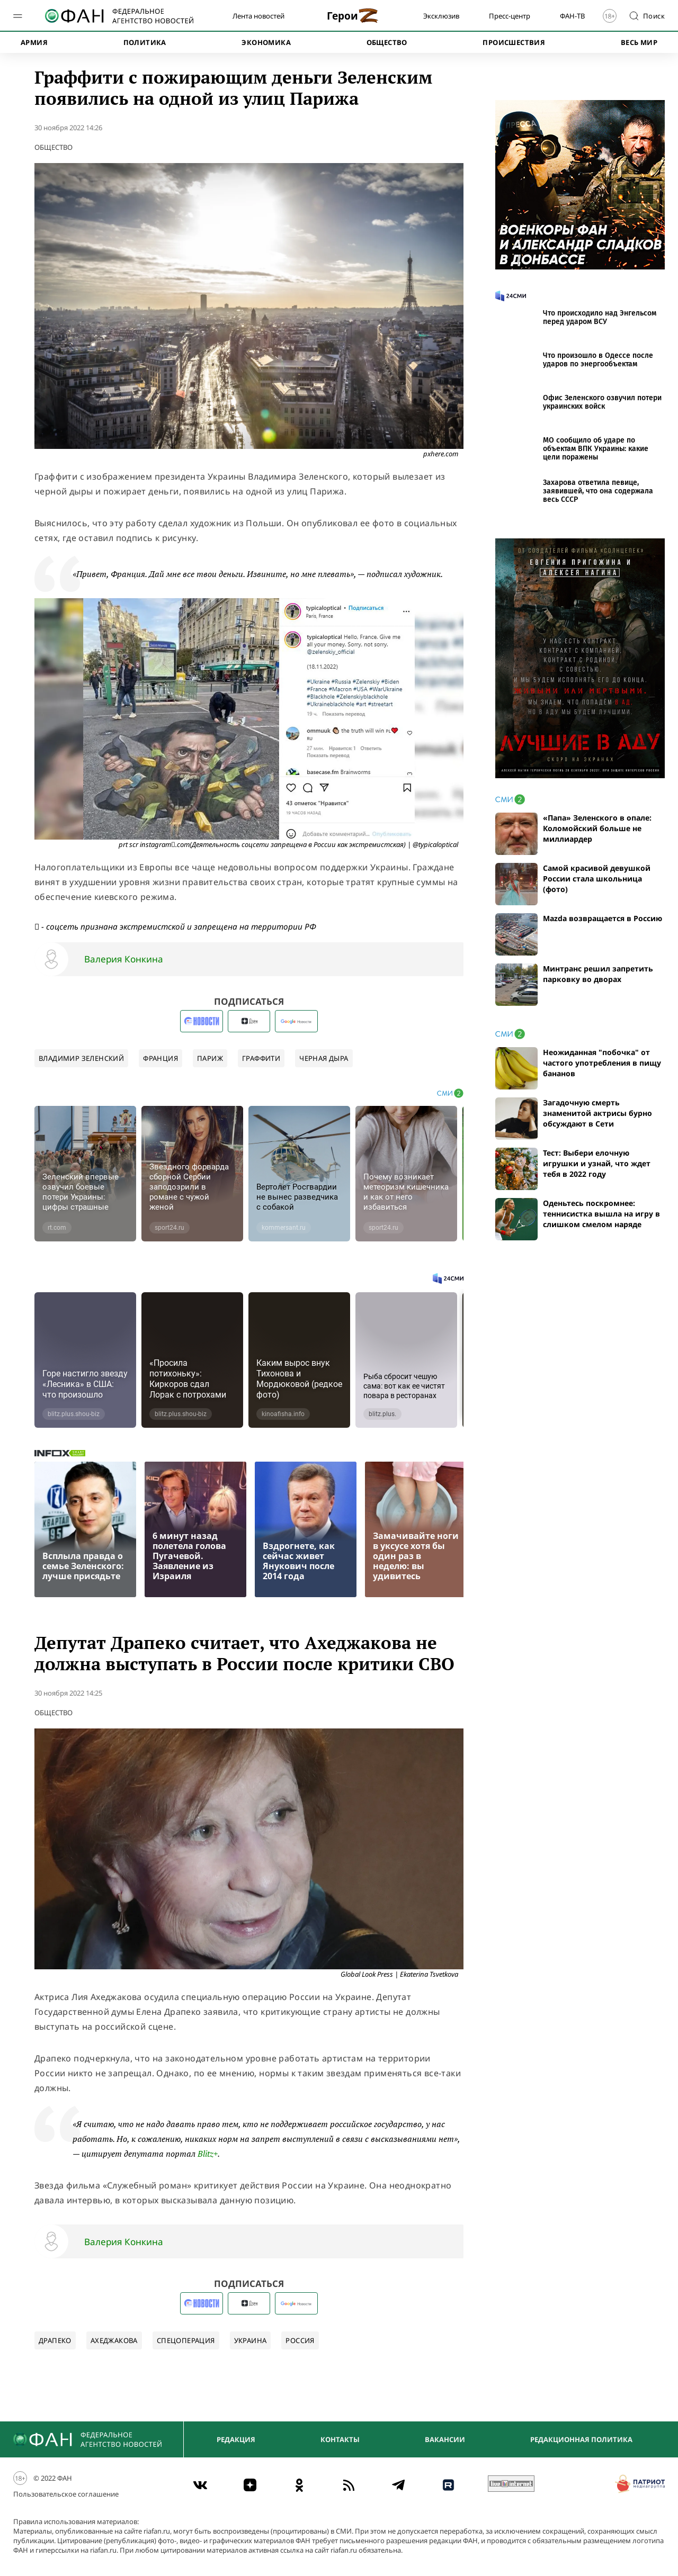Screen dimensions: 678x2576
Task: Open the hamburger menu in the header
Action: pyautogui.click(x=17, y=16)
